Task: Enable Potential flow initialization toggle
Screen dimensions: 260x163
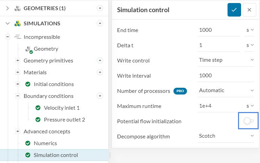Action: pyautogui.click(x=249, y=121)
